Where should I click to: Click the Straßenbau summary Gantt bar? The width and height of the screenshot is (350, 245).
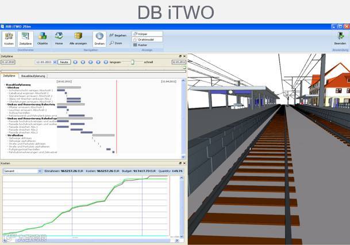tap(103, 135)
